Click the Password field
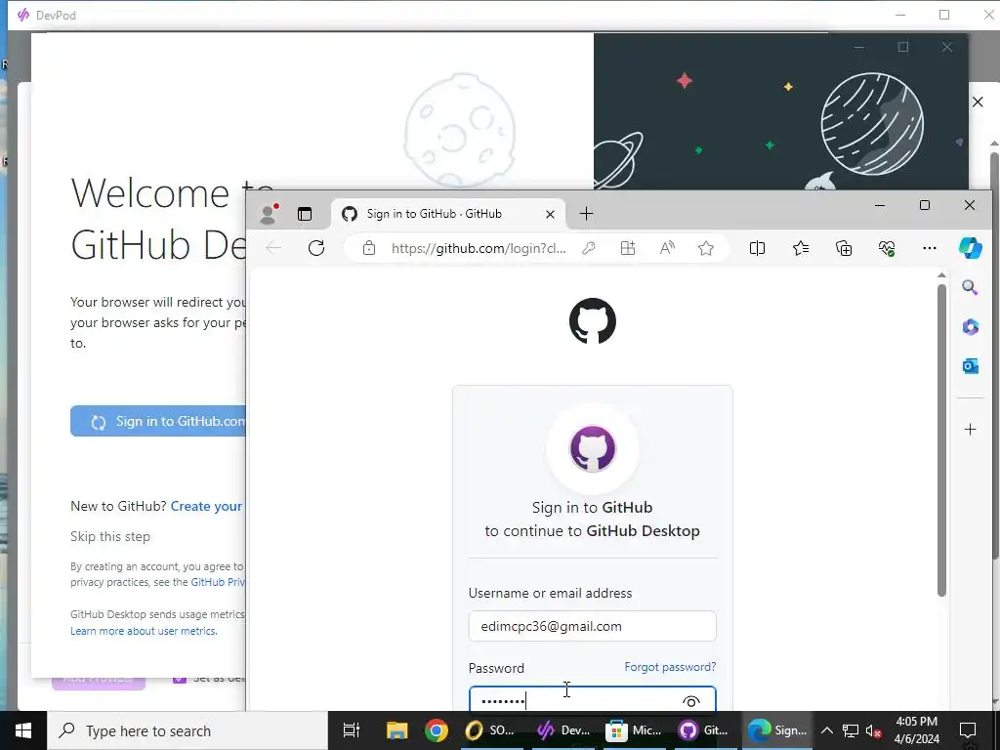The width and height of the screenshot is (1000, 750). (592, 699)
